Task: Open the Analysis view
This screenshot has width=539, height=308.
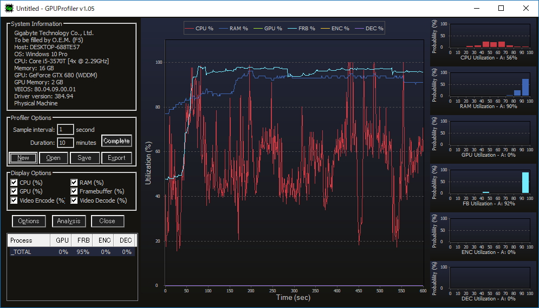Action: pos(69,221)
